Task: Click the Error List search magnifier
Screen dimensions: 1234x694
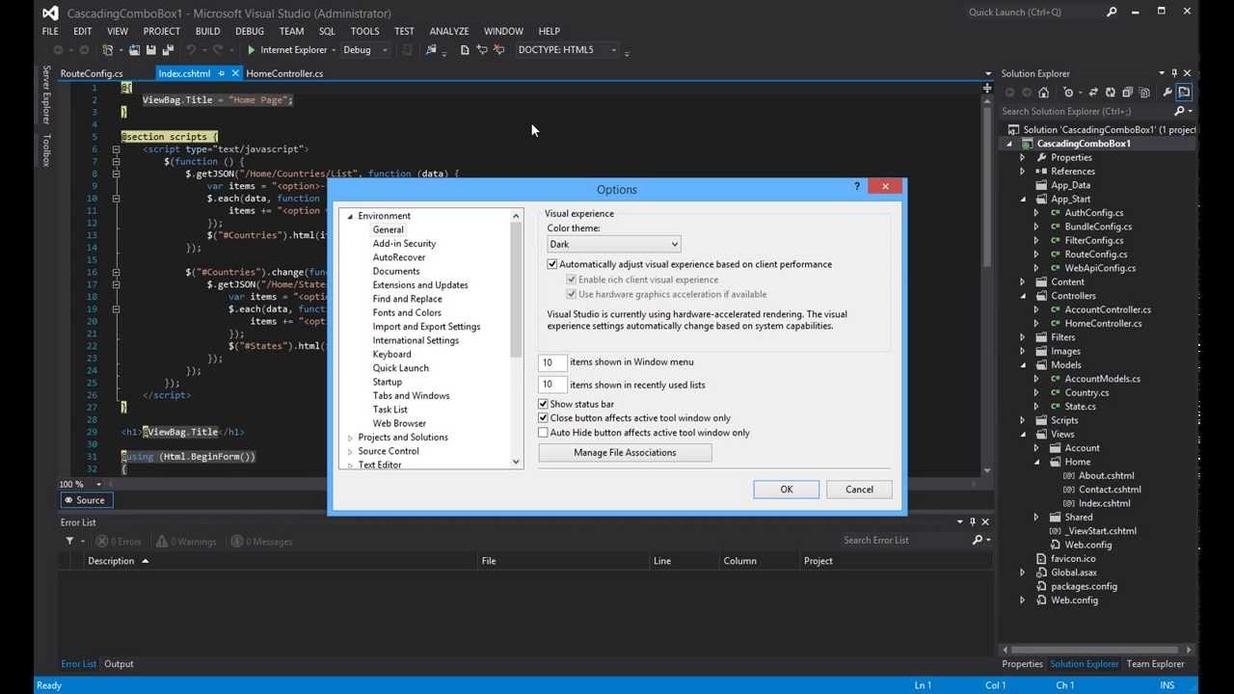Action: click(978, 540)
